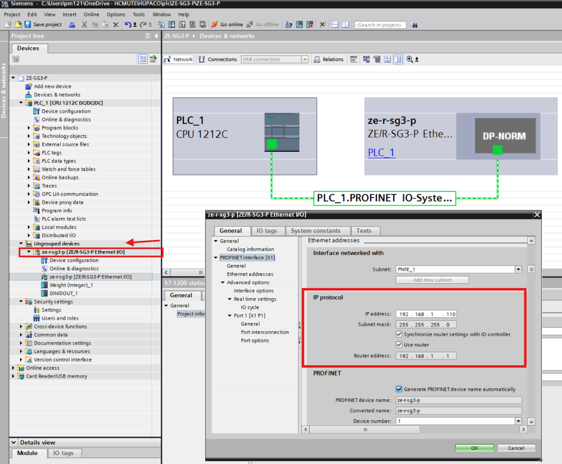Click the Stop CPU icon

[x=310, y=25]
